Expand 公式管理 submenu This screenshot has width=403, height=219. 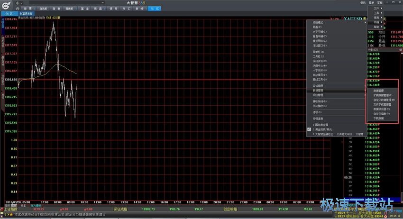pyautogui.click(x=337, y=86)
